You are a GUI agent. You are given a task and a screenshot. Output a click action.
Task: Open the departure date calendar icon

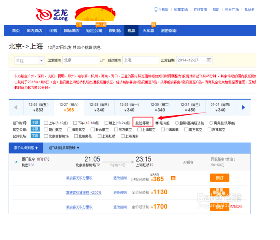(209, 60)
